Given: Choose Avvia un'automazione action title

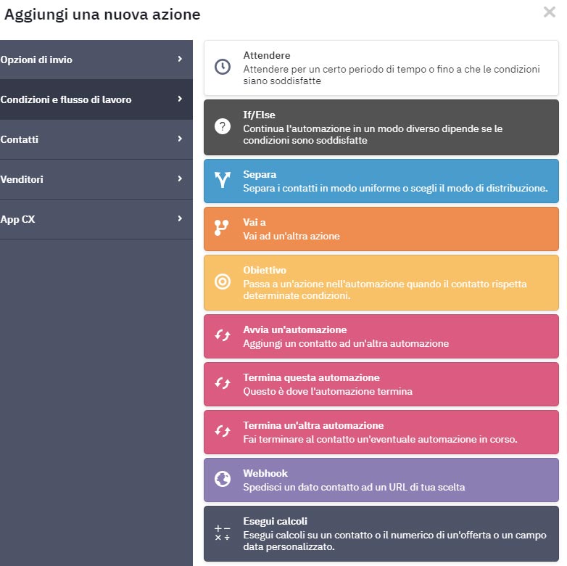Looking at the screenshot, I should [x=294, y=329].
